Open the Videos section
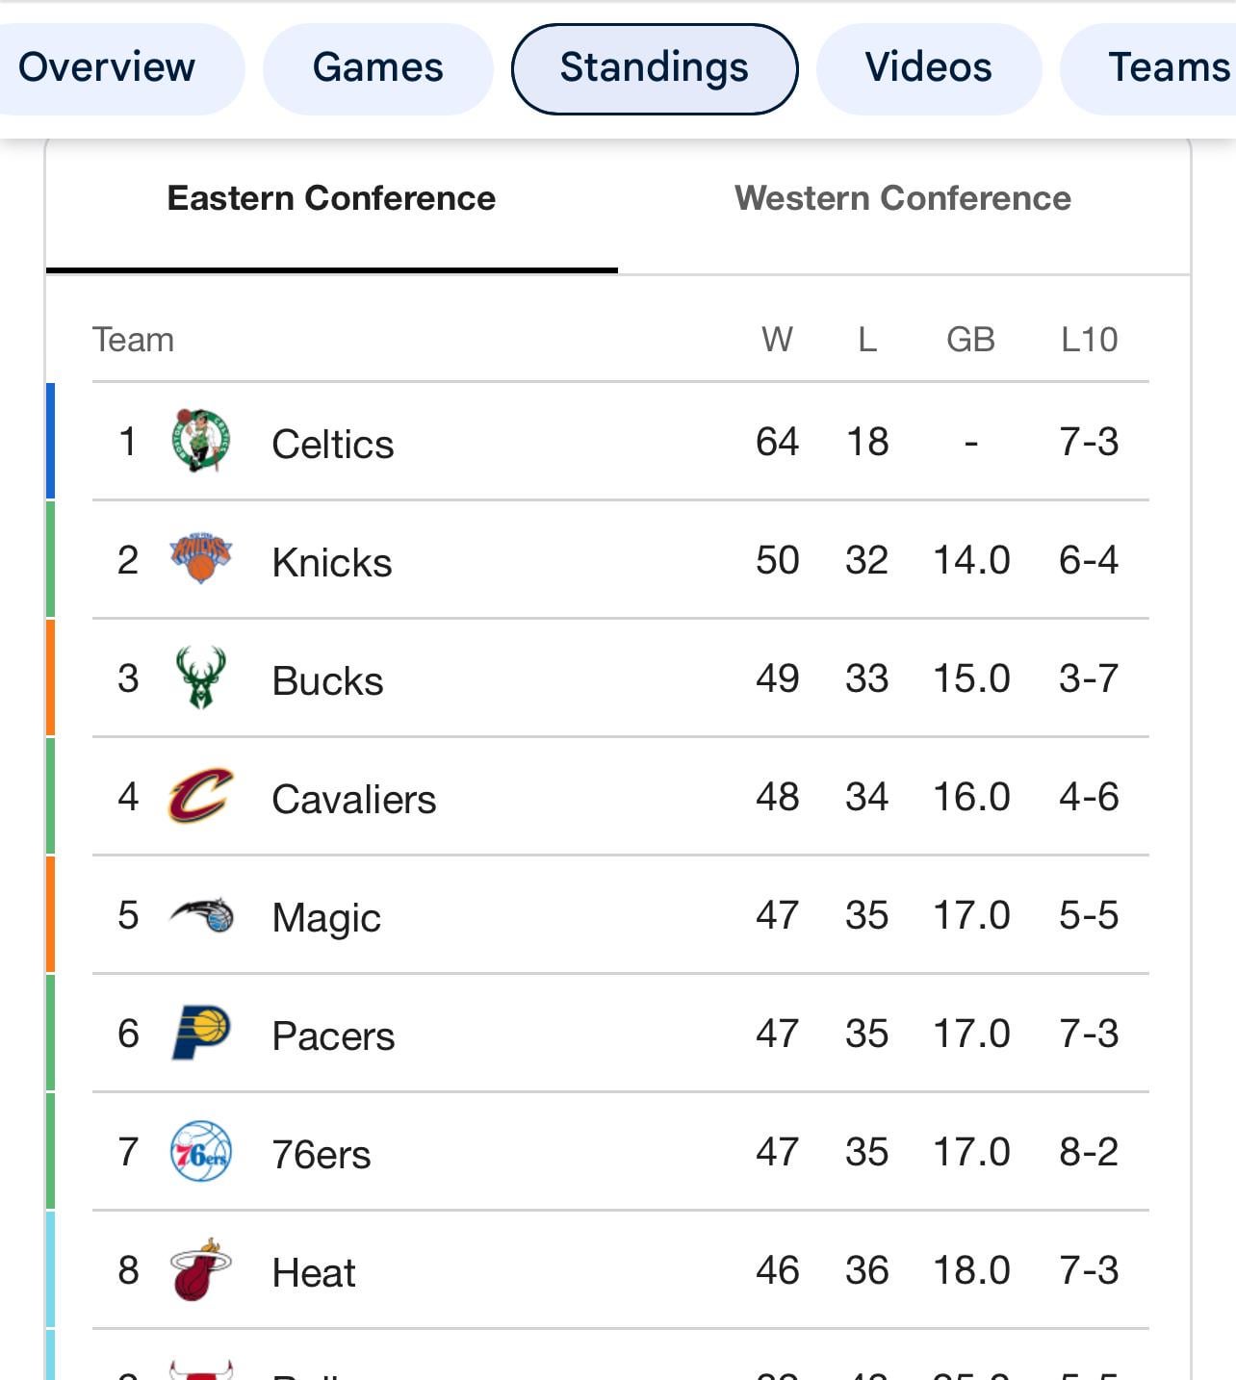The width and height of the screenshot is (1236, 1380). tap(928, 67)
